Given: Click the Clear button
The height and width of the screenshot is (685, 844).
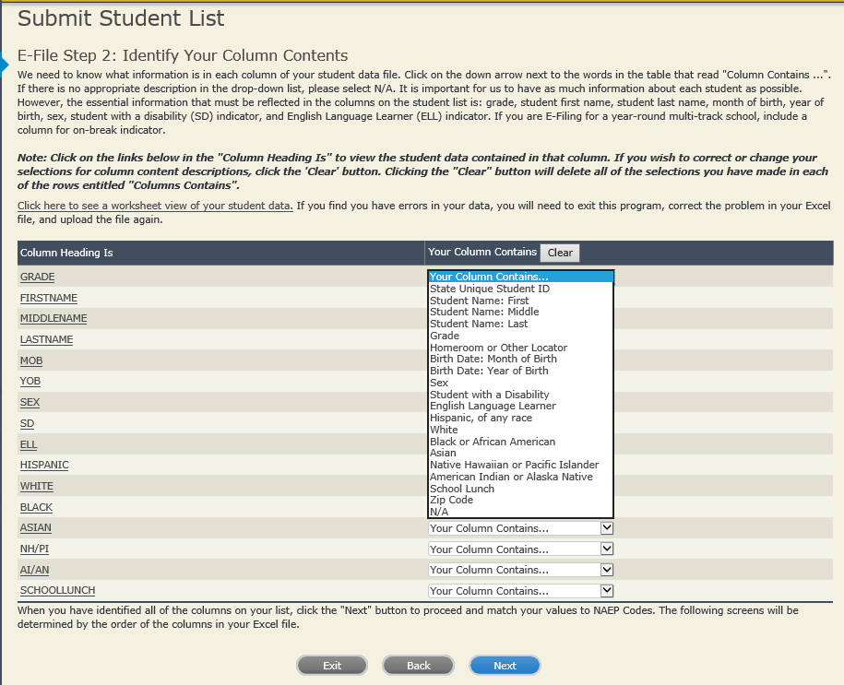Looking at the screenshot, I should [560, 253].
